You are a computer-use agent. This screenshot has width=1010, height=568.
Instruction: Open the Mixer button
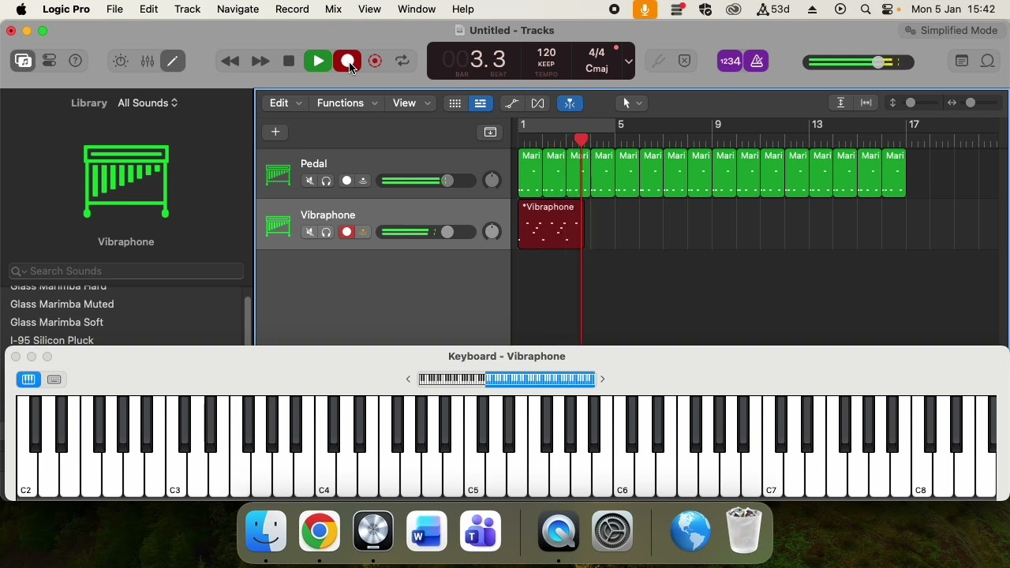[148, 61]
